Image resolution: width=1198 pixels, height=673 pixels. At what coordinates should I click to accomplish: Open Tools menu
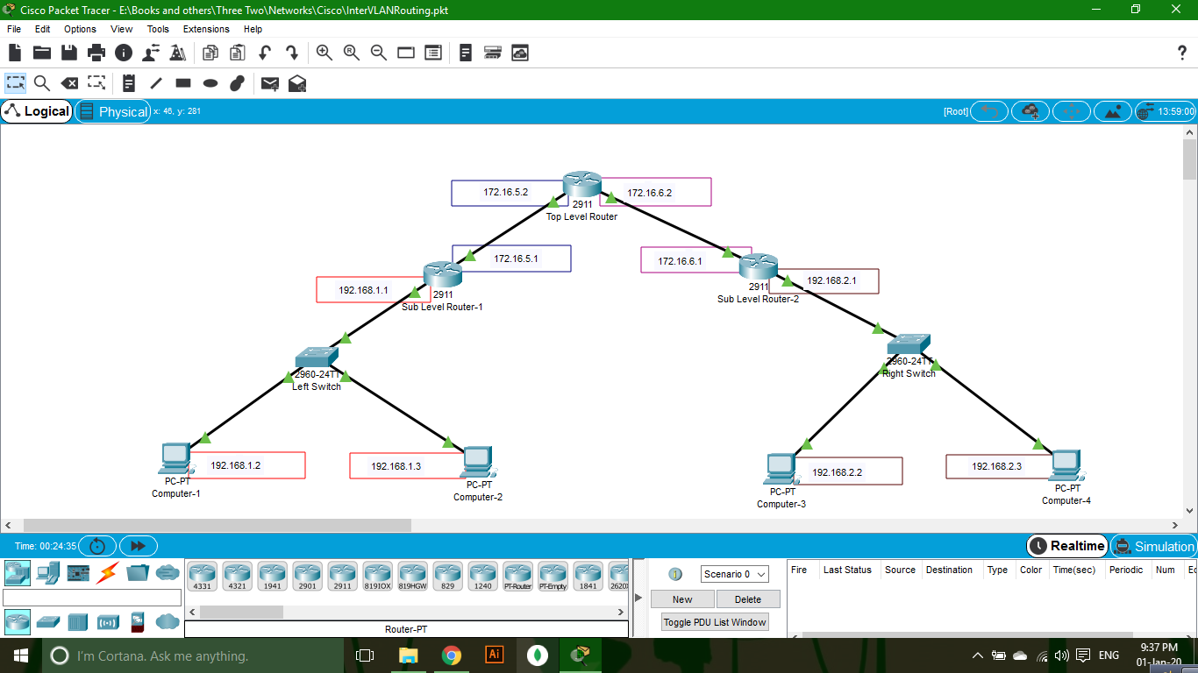pyautogui.click(x=158, y=29)
